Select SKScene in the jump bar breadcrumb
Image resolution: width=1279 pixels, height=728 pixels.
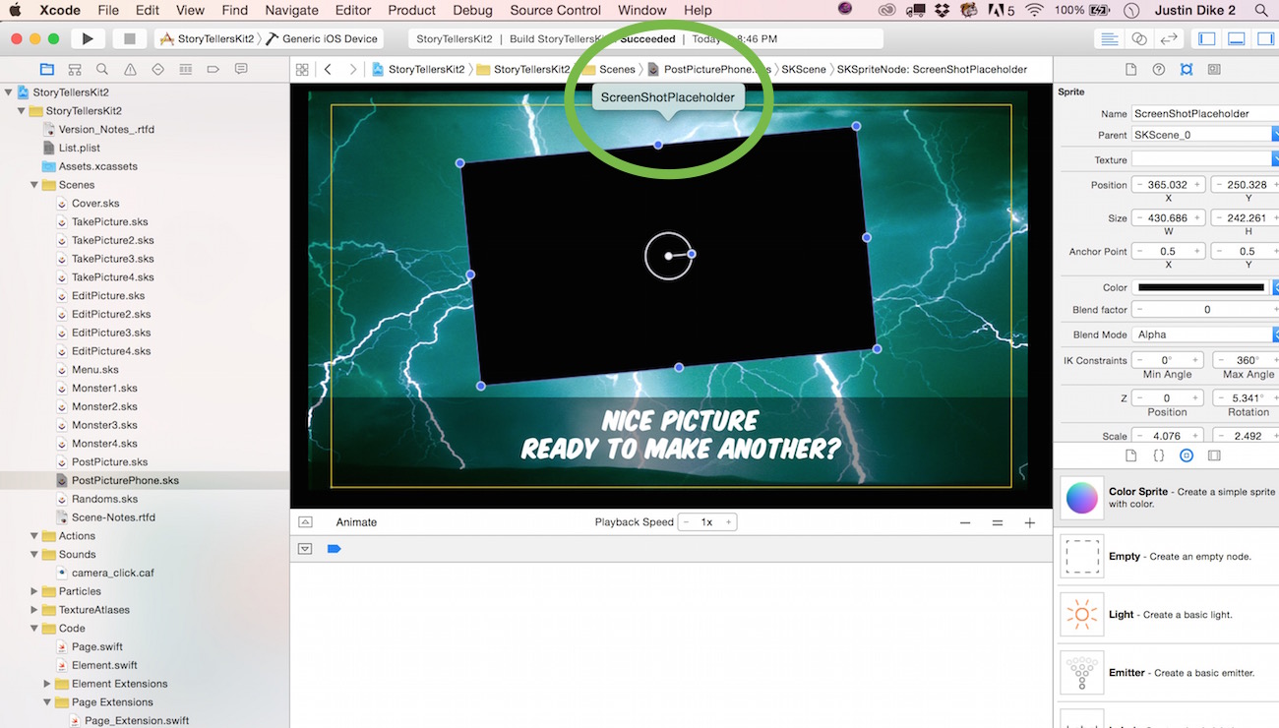point(805,69)
